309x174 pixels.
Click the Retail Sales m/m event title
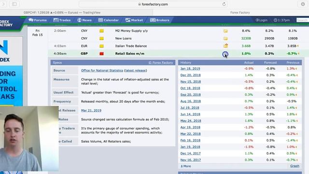[130, 54]
